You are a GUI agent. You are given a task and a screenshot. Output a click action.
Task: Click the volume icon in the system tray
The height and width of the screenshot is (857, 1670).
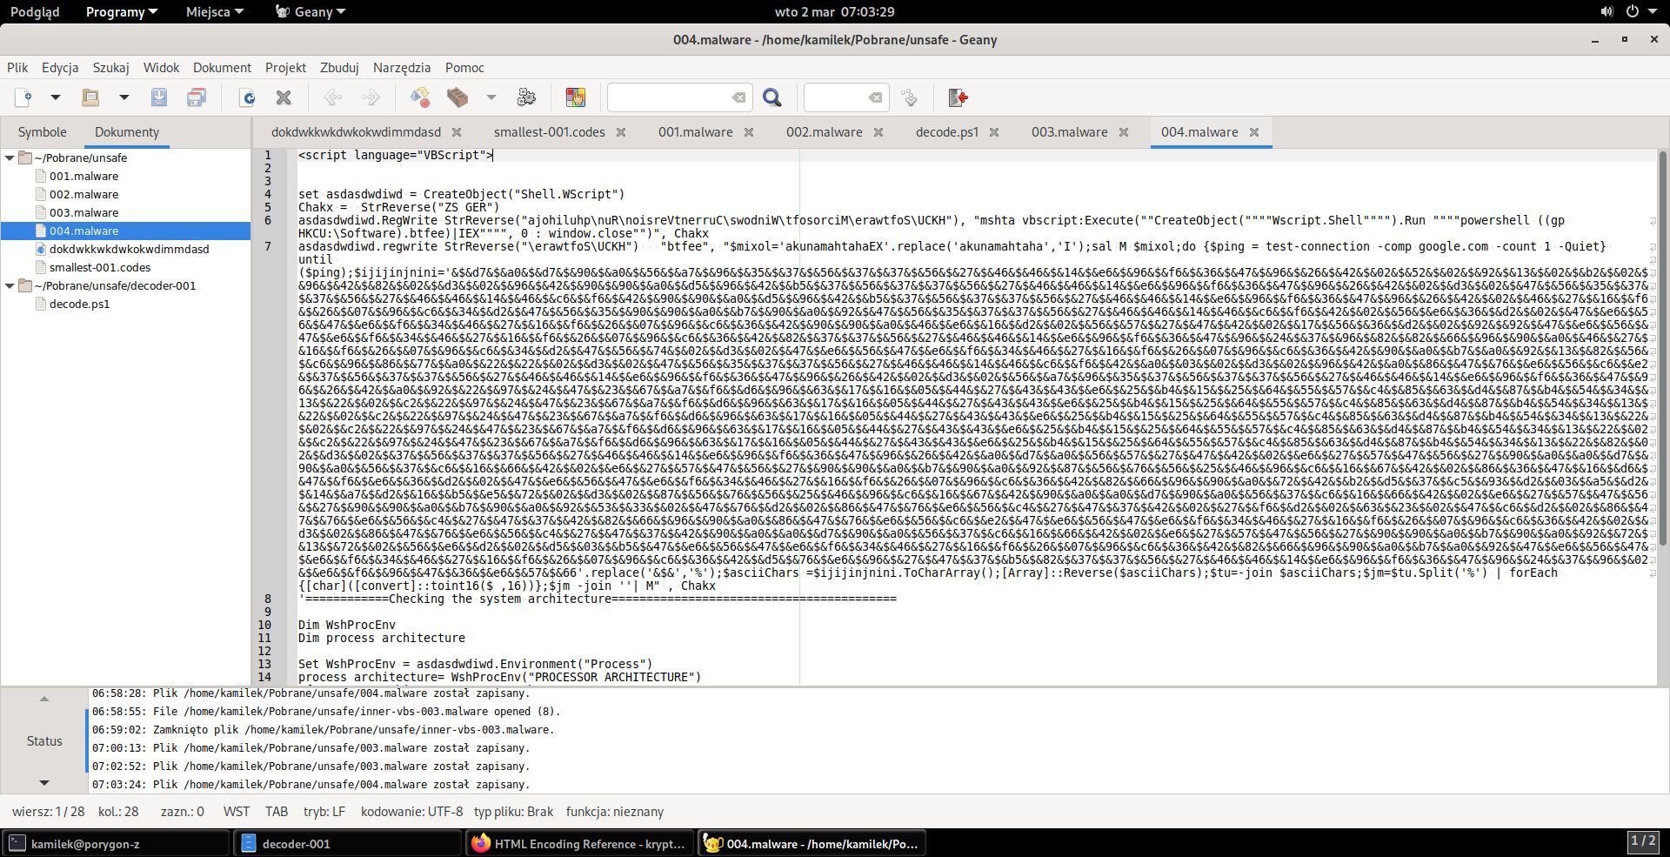point(1607,12)
